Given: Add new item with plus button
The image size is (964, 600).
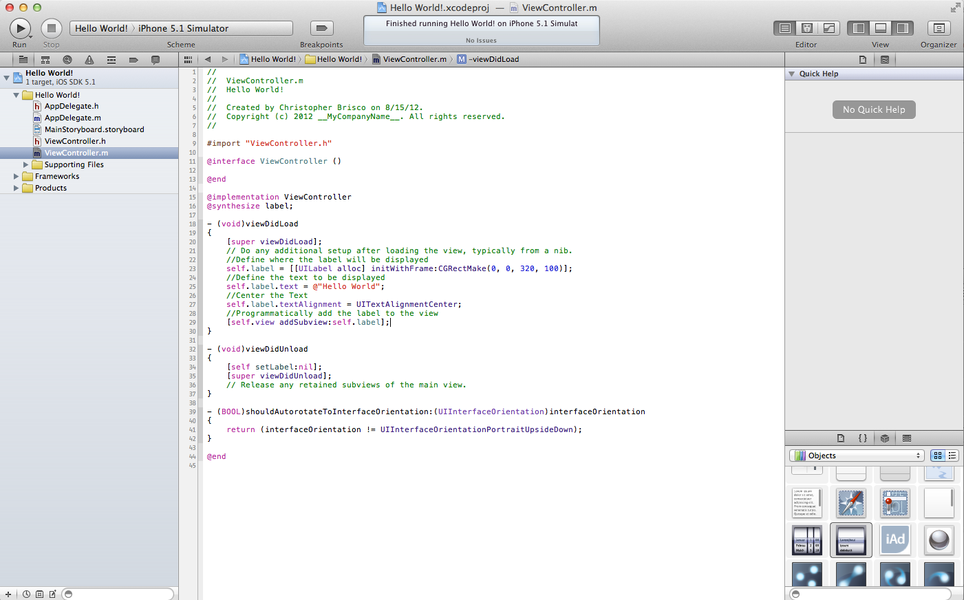Looking at the screenshot, I should [8, 594].
